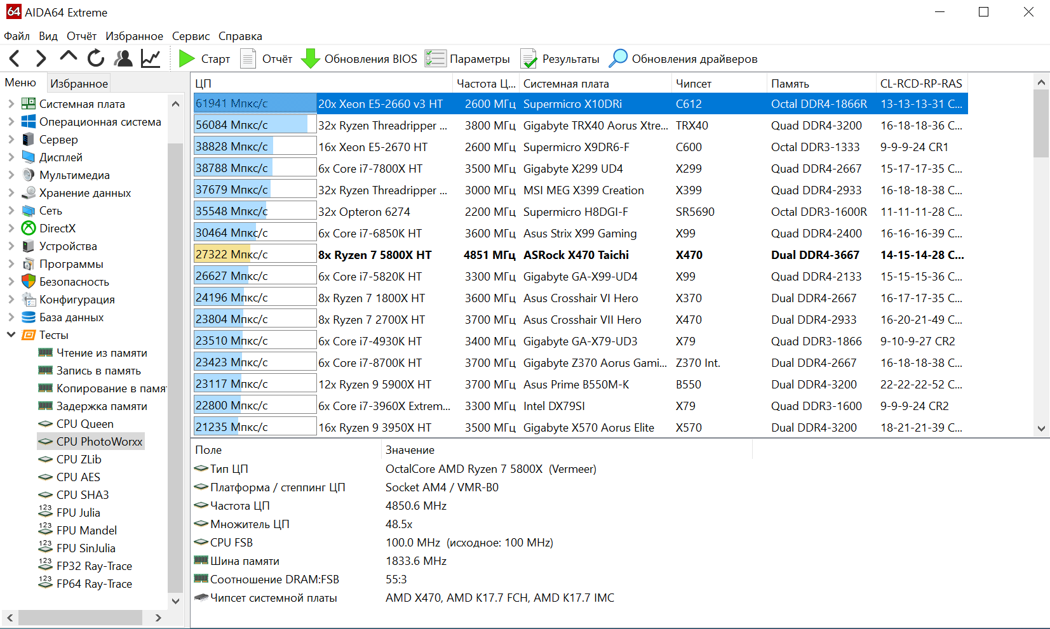The image size is (1050, 629).
Task: Sort results by the Память column header
Action: tap(821, 83)
